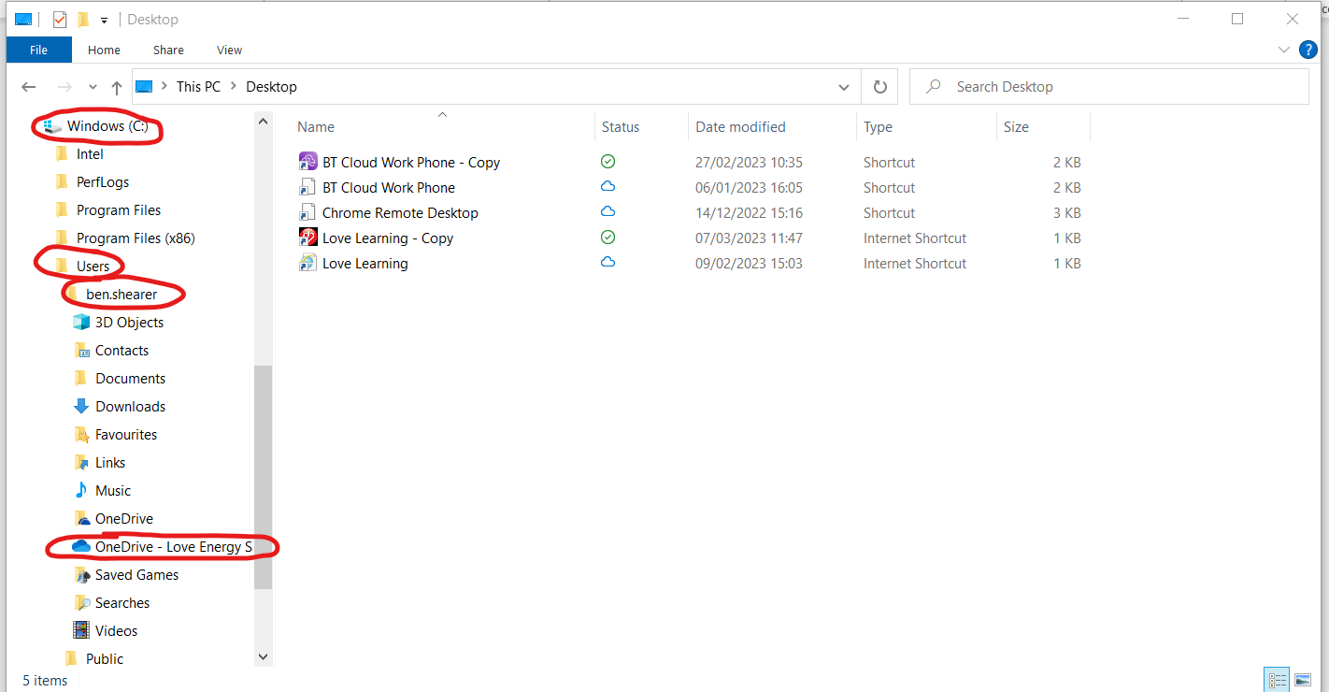1329x692 pixels.
Task: Go back with the Back arrow
Action: coord(29,87)
